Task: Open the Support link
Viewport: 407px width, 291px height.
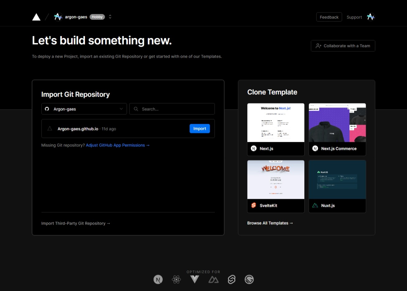Action: pyautogui.click(x=354, y=17)
